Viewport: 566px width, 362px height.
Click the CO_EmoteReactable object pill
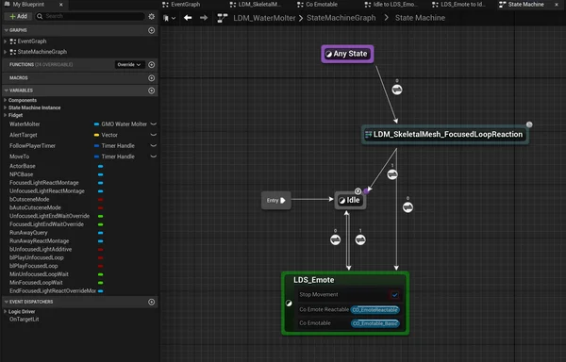[375, 310]
